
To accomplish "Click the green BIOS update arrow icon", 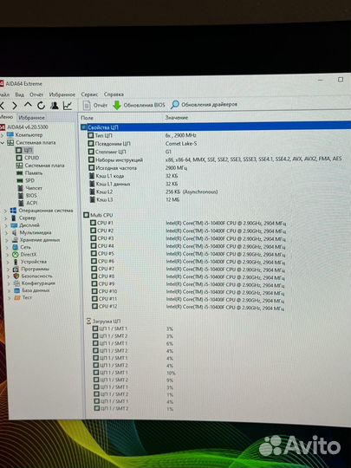I will [x=117, y=105].
